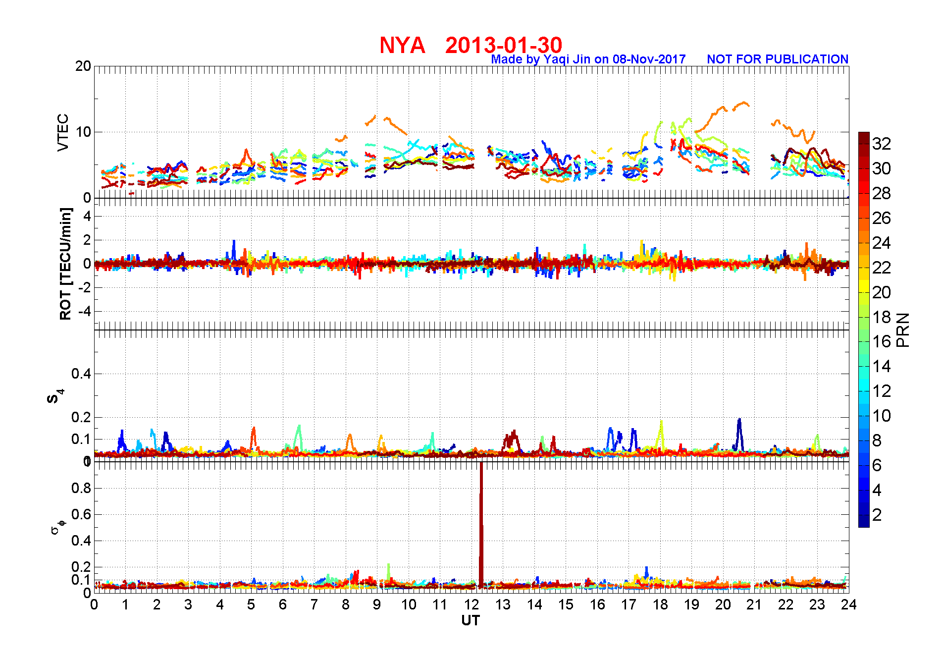Click the sigma-phi y-axis tick "0.8"
Viewport: 943px width, 659px height.
pyautogui.click(x=81, y=488)
